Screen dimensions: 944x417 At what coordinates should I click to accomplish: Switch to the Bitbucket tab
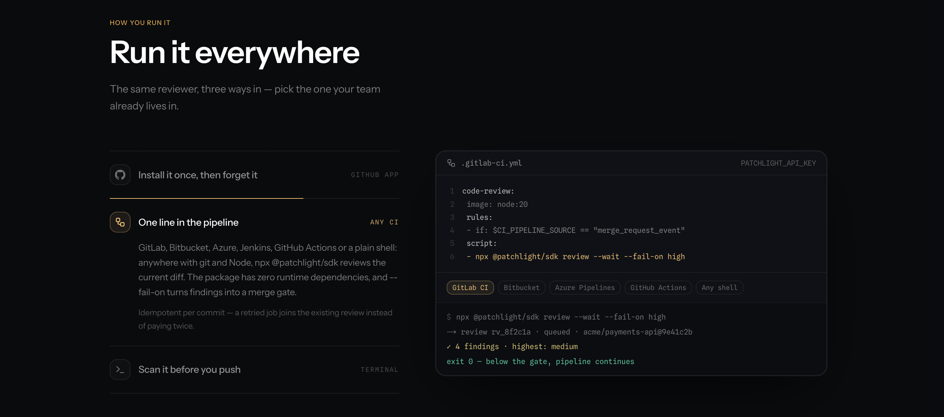521,288
